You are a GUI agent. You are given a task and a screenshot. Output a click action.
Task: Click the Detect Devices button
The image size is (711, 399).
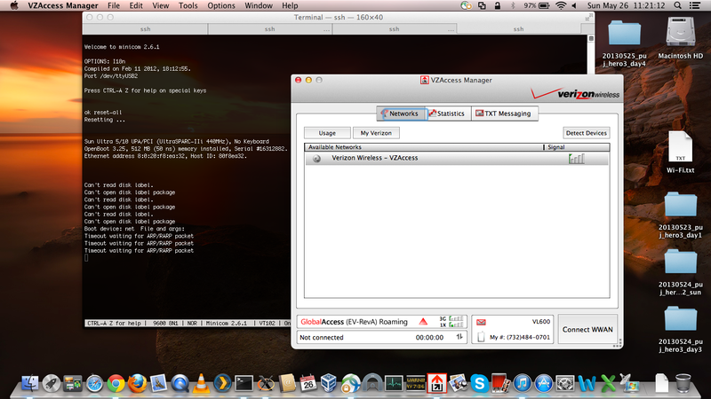(586, 132)
